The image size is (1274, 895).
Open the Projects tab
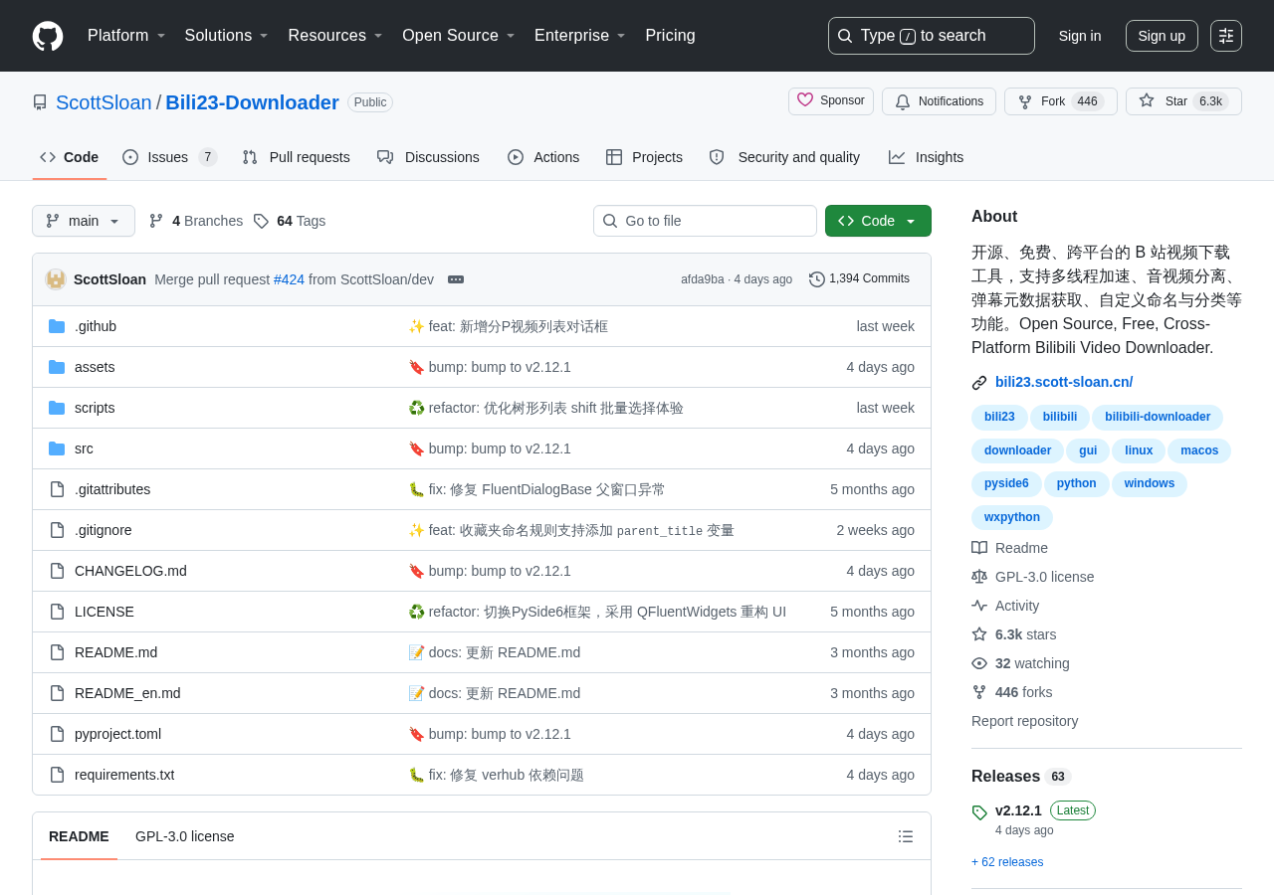pos(644,157)
